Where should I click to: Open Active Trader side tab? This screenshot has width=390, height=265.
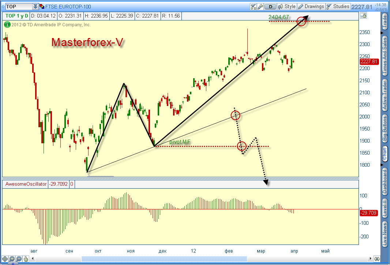click(x=385, y=95)
